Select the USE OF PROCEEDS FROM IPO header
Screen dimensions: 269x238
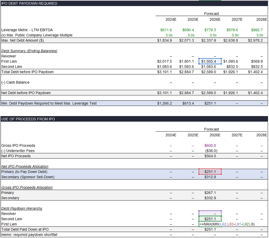pyautogui.click(x=28, y=119)
